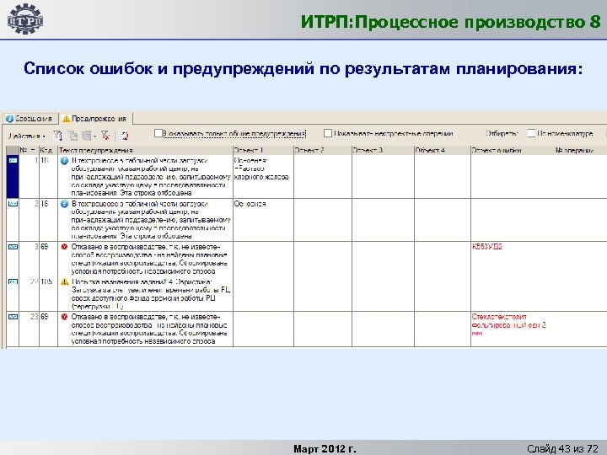This screenshot has width=607, height=455.
Task: Click the 'Слайд 43 из 72' footer text
Action: point(562,449)
